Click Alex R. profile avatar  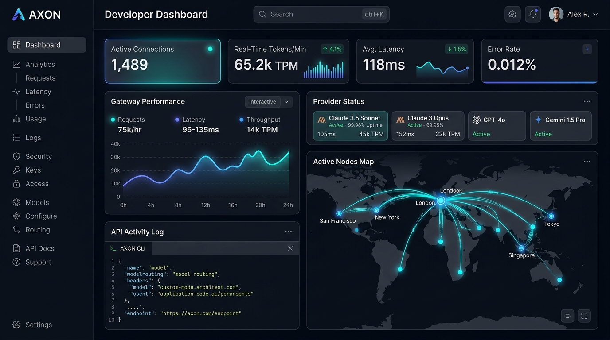coord(556,14)
